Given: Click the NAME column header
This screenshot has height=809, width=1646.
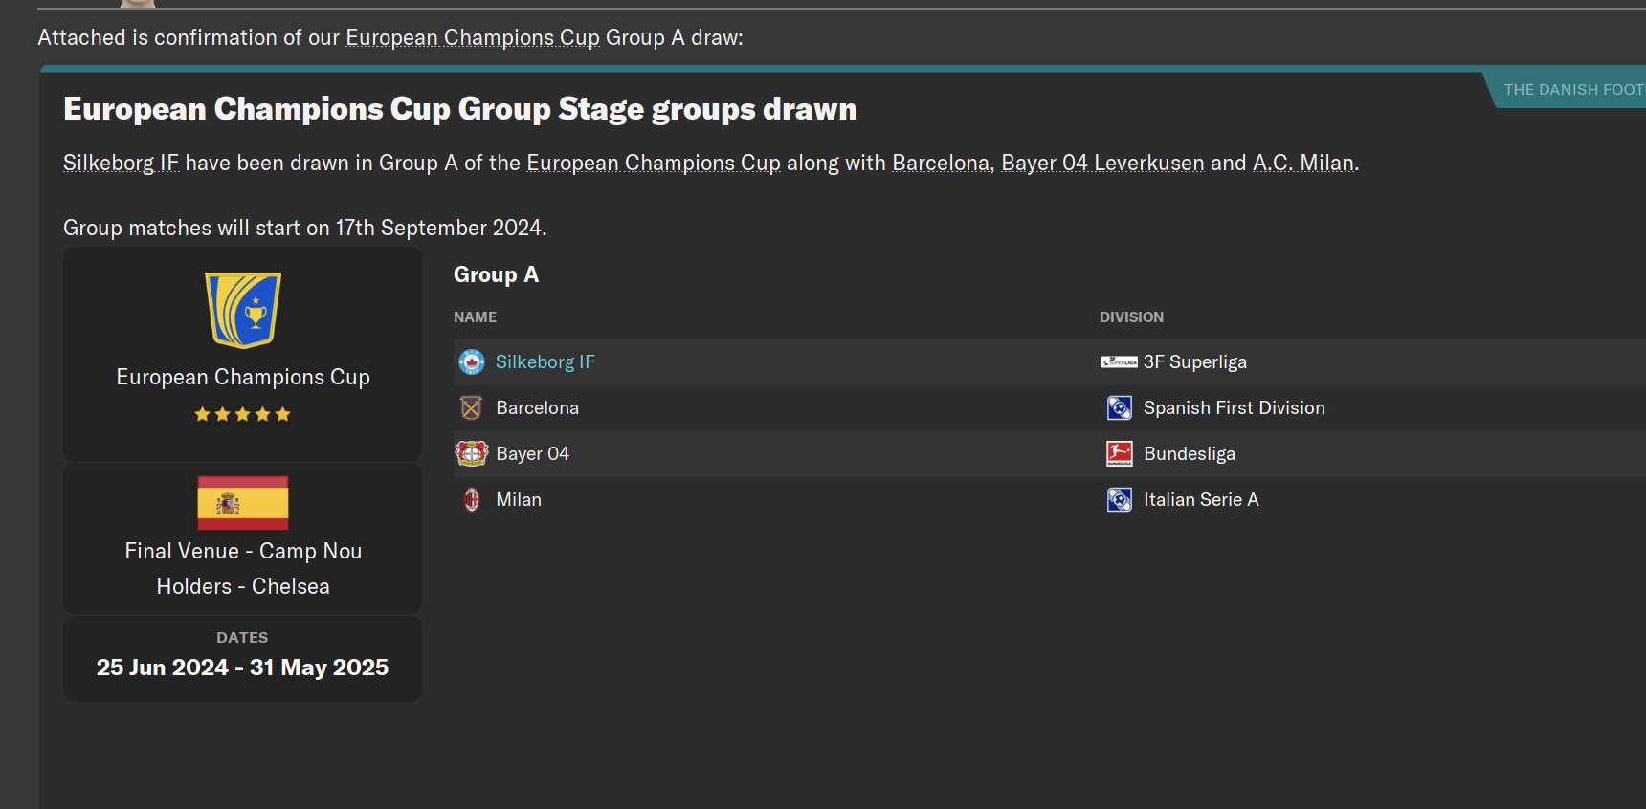Looking at the screenshot, I should 475,317.
